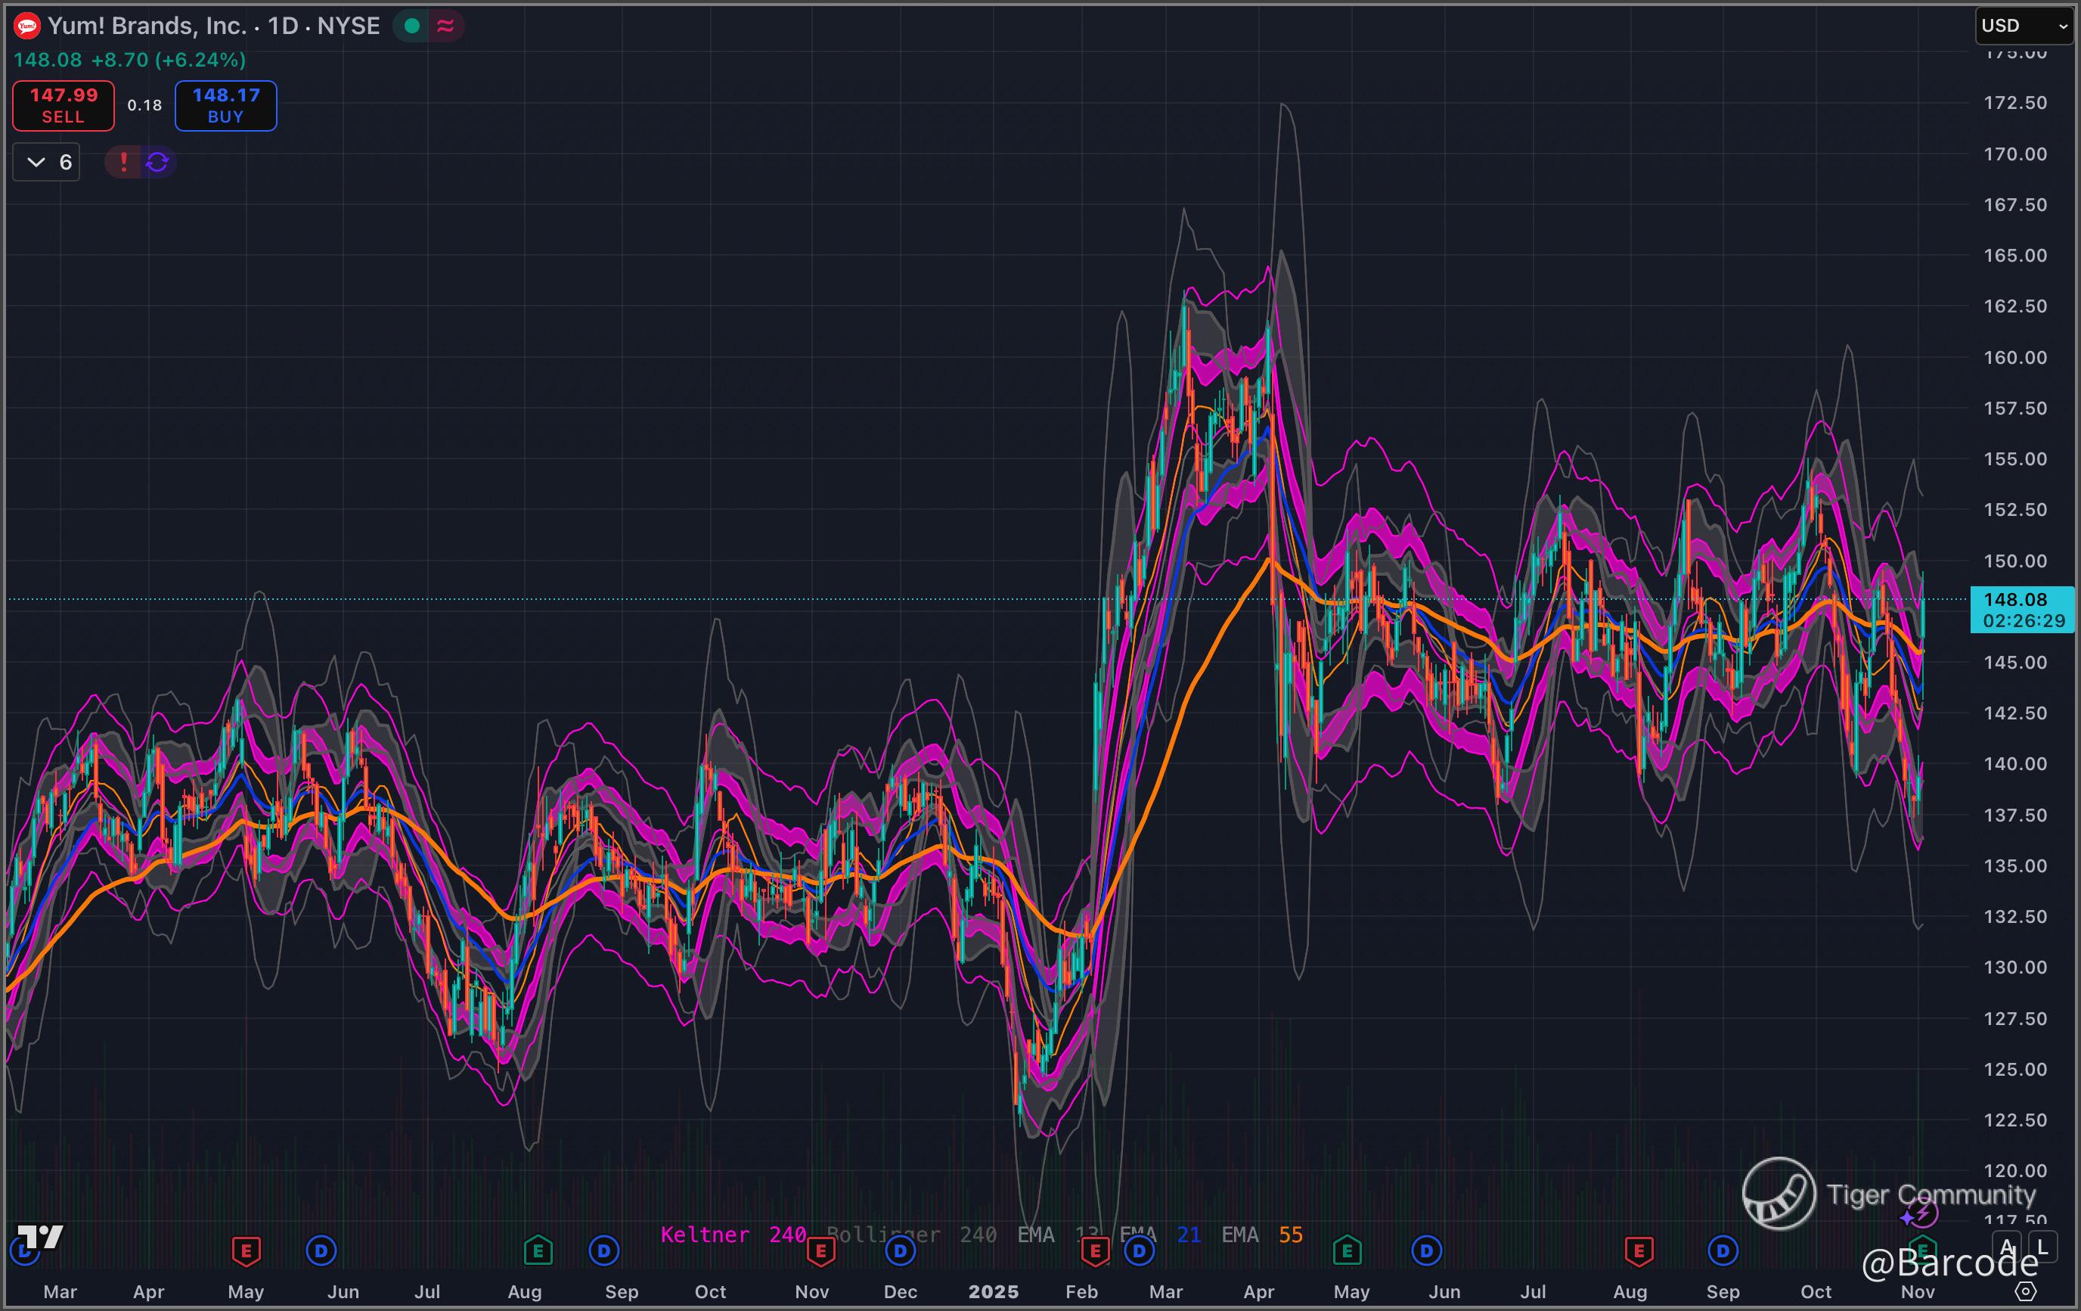Click the green market open status dot
The height and width of the screenshot is (1311, 2081).
click(x=412, y=26)
